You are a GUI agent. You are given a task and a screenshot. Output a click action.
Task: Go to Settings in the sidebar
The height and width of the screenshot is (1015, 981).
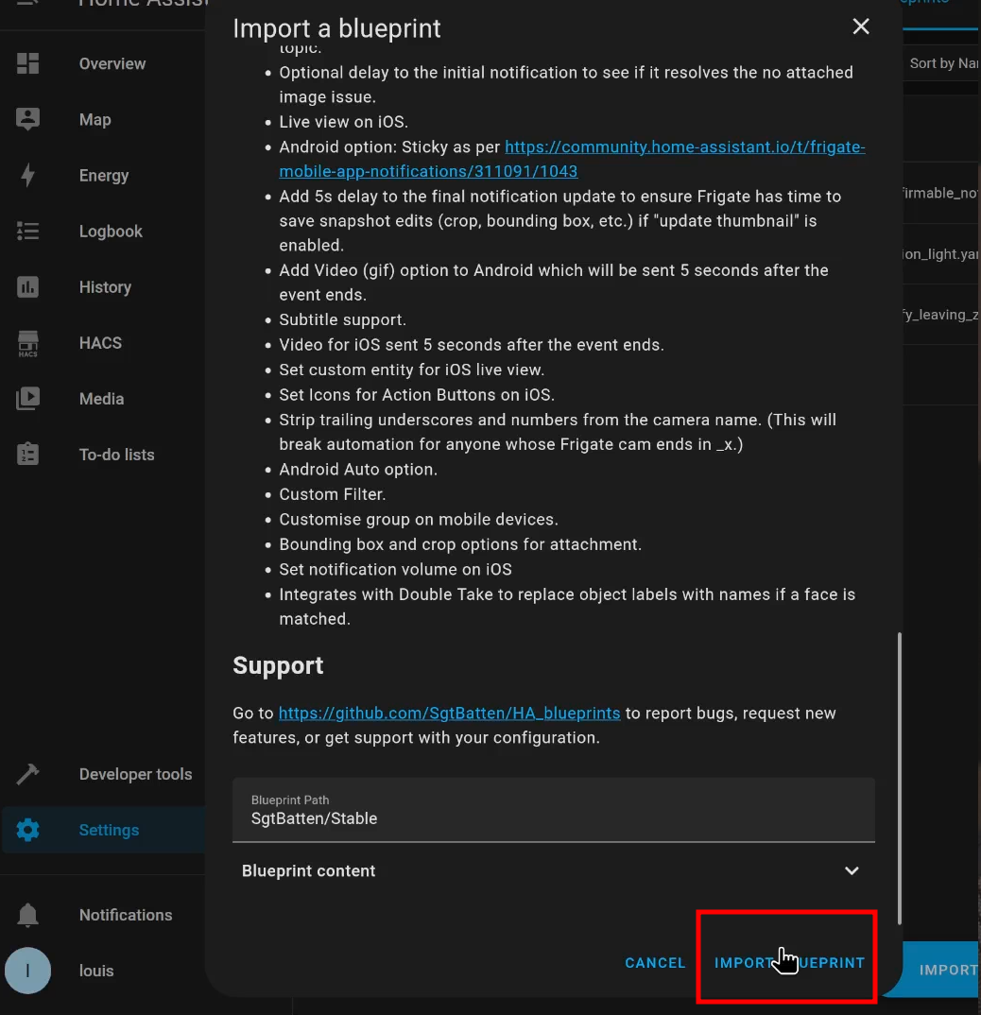[109, 830]
